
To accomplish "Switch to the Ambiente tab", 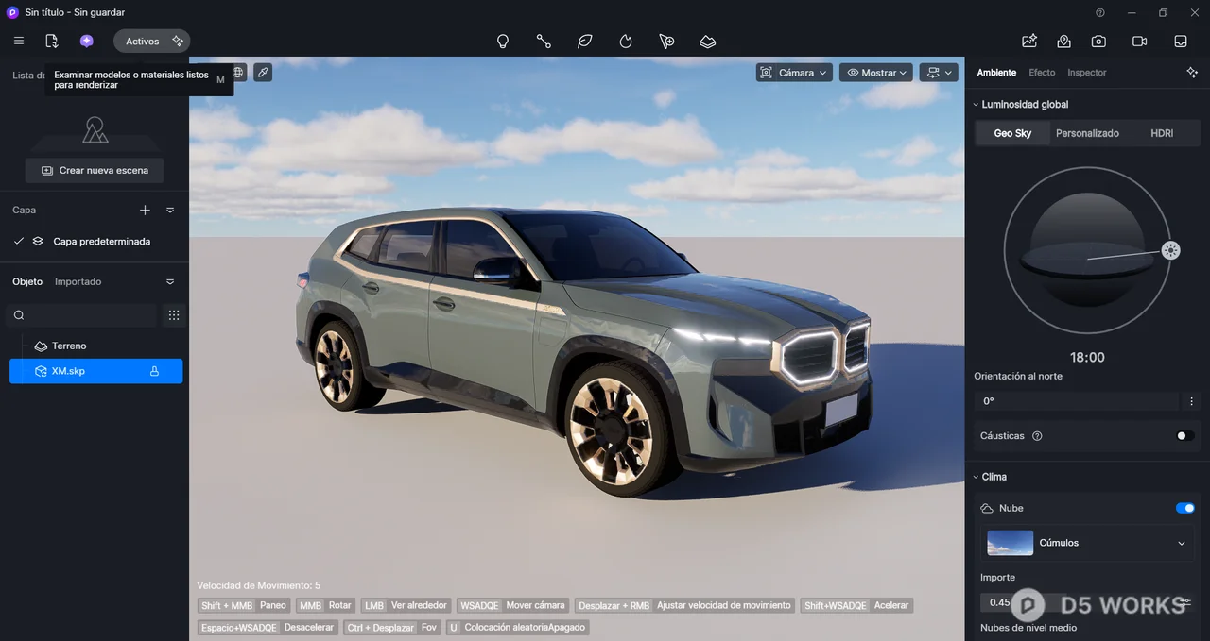I will (x=996, y=73).
